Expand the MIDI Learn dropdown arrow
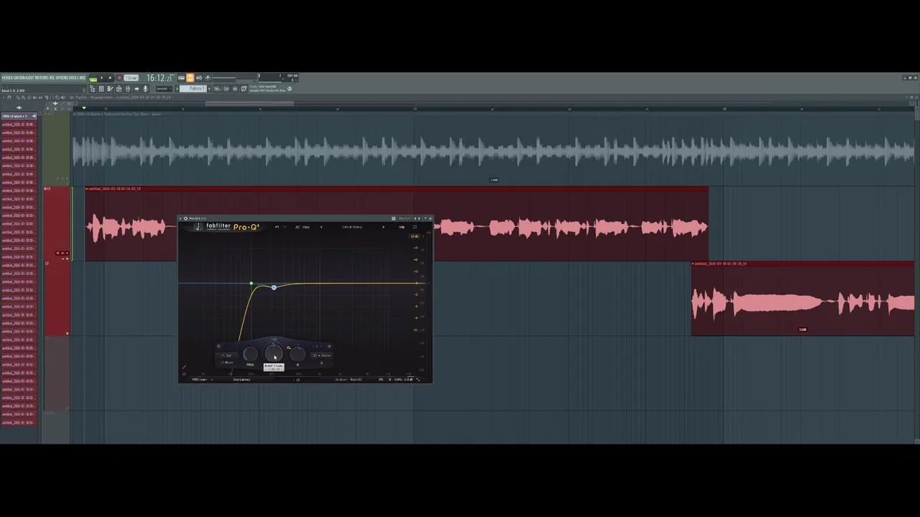This screenshot has width=920, height=517. pos(212,380)
